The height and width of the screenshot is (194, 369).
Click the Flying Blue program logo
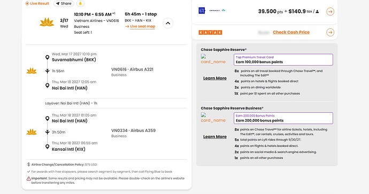[x=202, y=11]
